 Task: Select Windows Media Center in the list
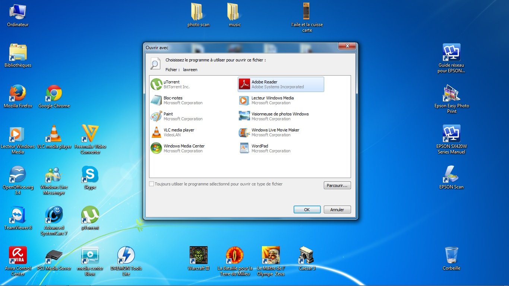193,148
